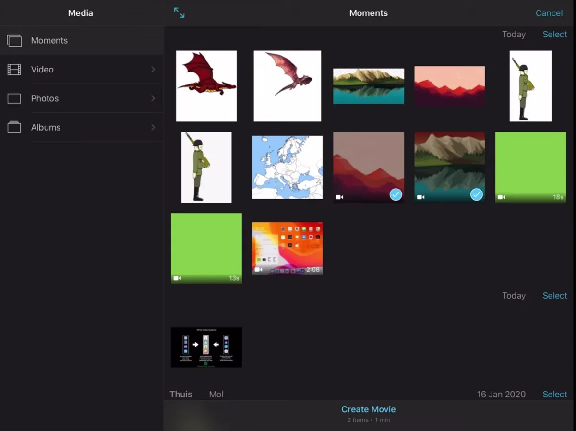Open the Photos disclosure chevron
Viewport: 576px width, 431px height.
[153, 98]
